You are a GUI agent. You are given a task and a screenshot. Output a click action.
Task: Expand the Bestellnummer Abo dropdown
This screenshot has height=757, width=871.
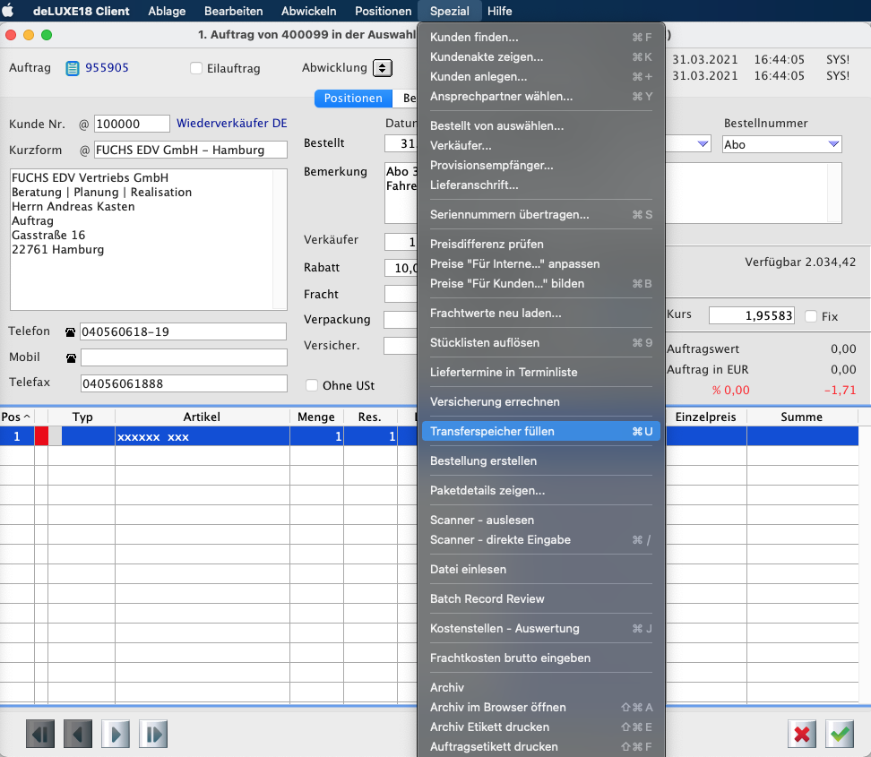[x=834, y=144]
